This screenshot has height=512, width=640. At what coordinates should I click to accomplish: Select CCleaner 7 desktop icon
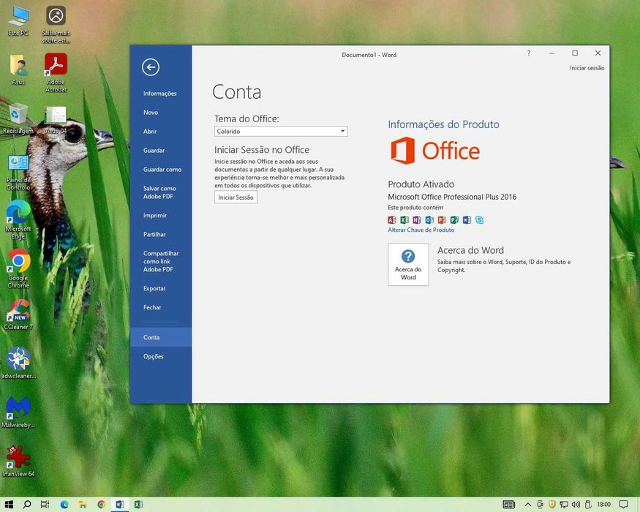point(18,315)
